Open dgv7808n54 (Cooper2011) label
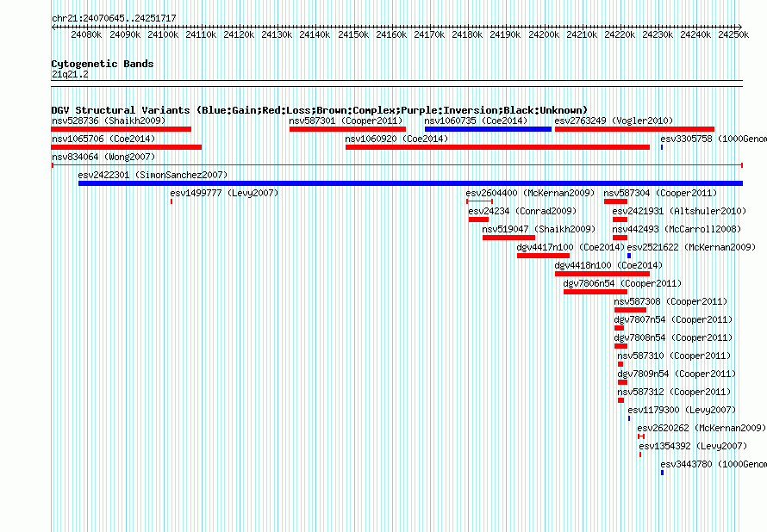Screen dimensions: 767x532 tap(673, 337)
